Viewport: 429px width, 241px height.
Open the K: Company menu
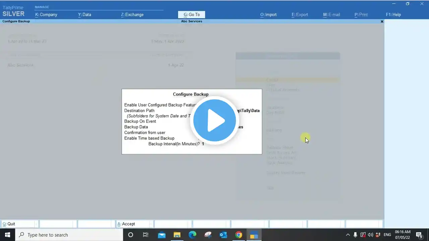tap(46, 15)
